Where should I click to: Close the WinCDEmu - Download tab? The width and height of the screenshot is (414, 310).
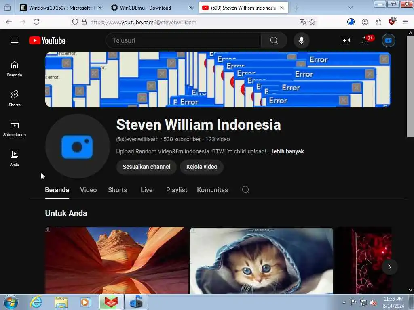(x=191, y=8)
